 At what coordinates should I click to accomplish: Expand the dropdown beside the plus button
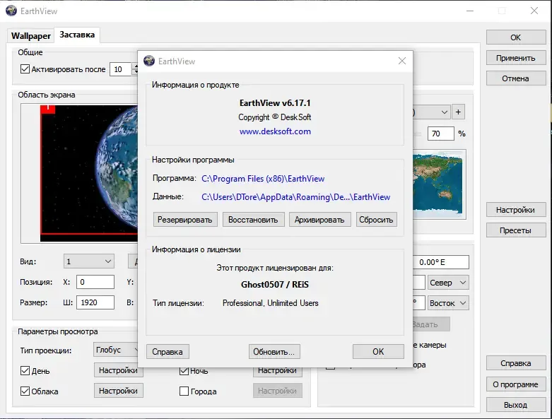(432, 112)
